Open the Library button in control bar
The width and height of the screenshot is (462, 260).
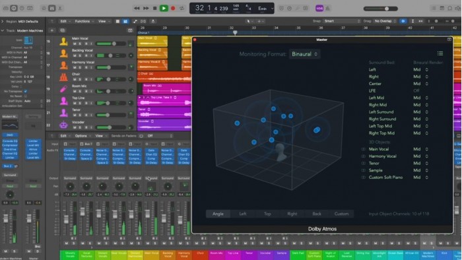pos(5,8)
